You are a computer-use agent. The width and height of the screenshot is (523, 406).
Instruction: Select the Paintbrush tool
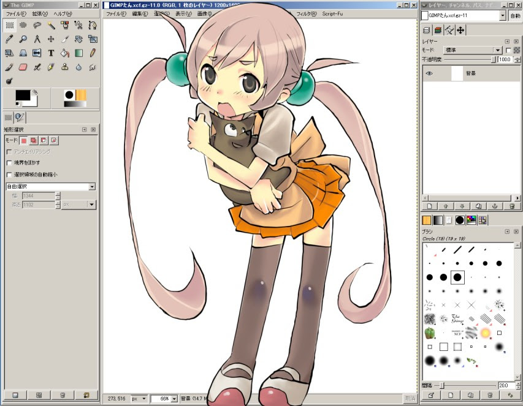(x=9, y=67)
